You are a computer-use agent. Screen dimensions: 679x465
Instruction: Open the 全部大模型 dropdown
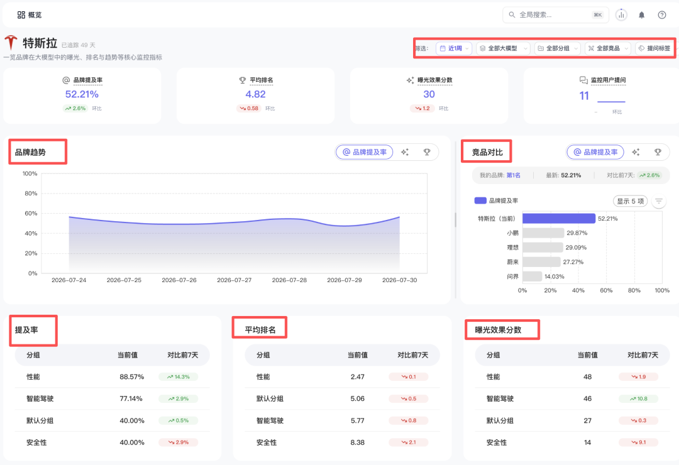coord(503,48)
